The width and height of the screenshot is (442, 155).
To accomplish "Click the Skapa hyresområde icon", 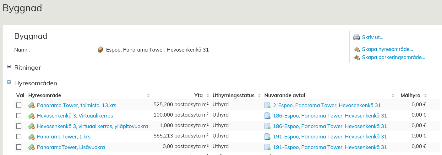I will point(357,49).
